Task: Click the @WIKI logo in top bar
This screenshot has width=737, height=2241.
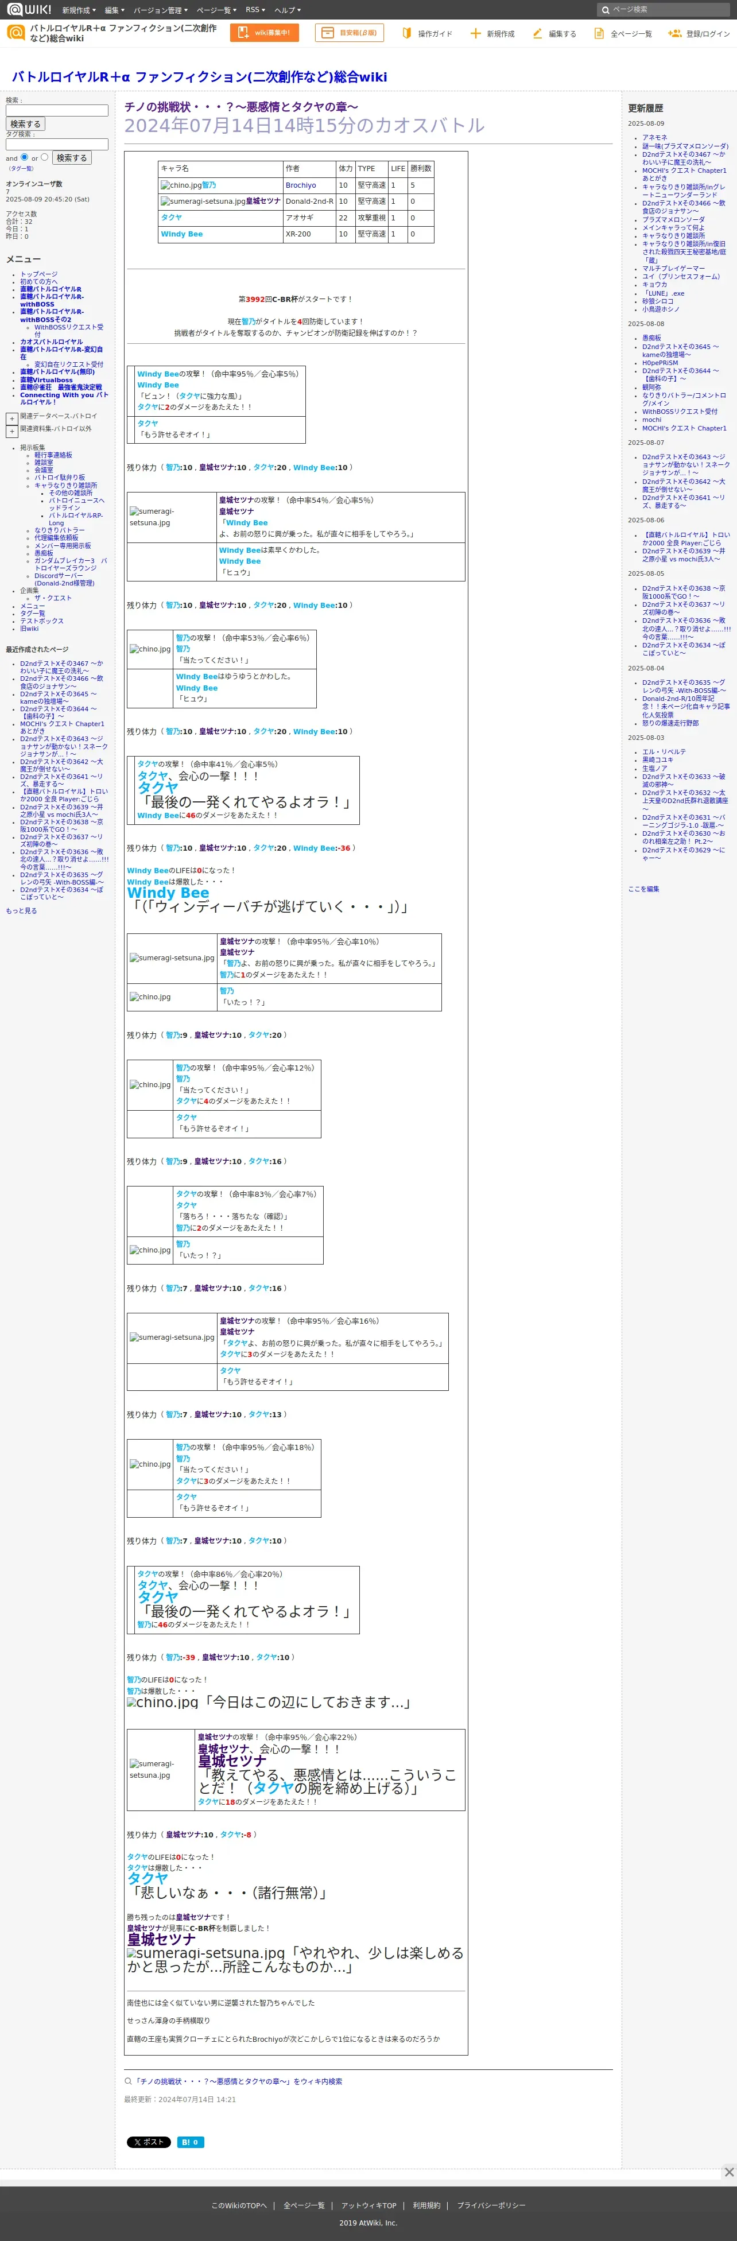Action: (x=29, y=10)
